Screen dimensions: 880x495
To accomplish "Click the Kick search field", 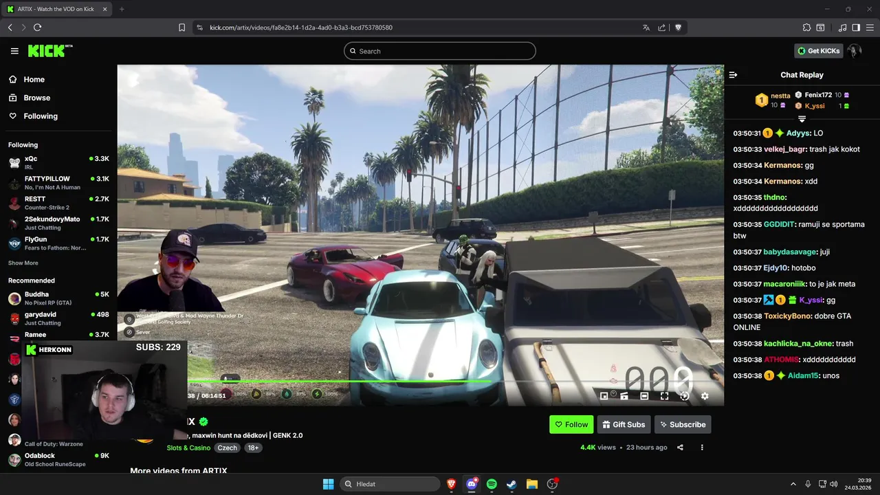I will pos(440,51).
